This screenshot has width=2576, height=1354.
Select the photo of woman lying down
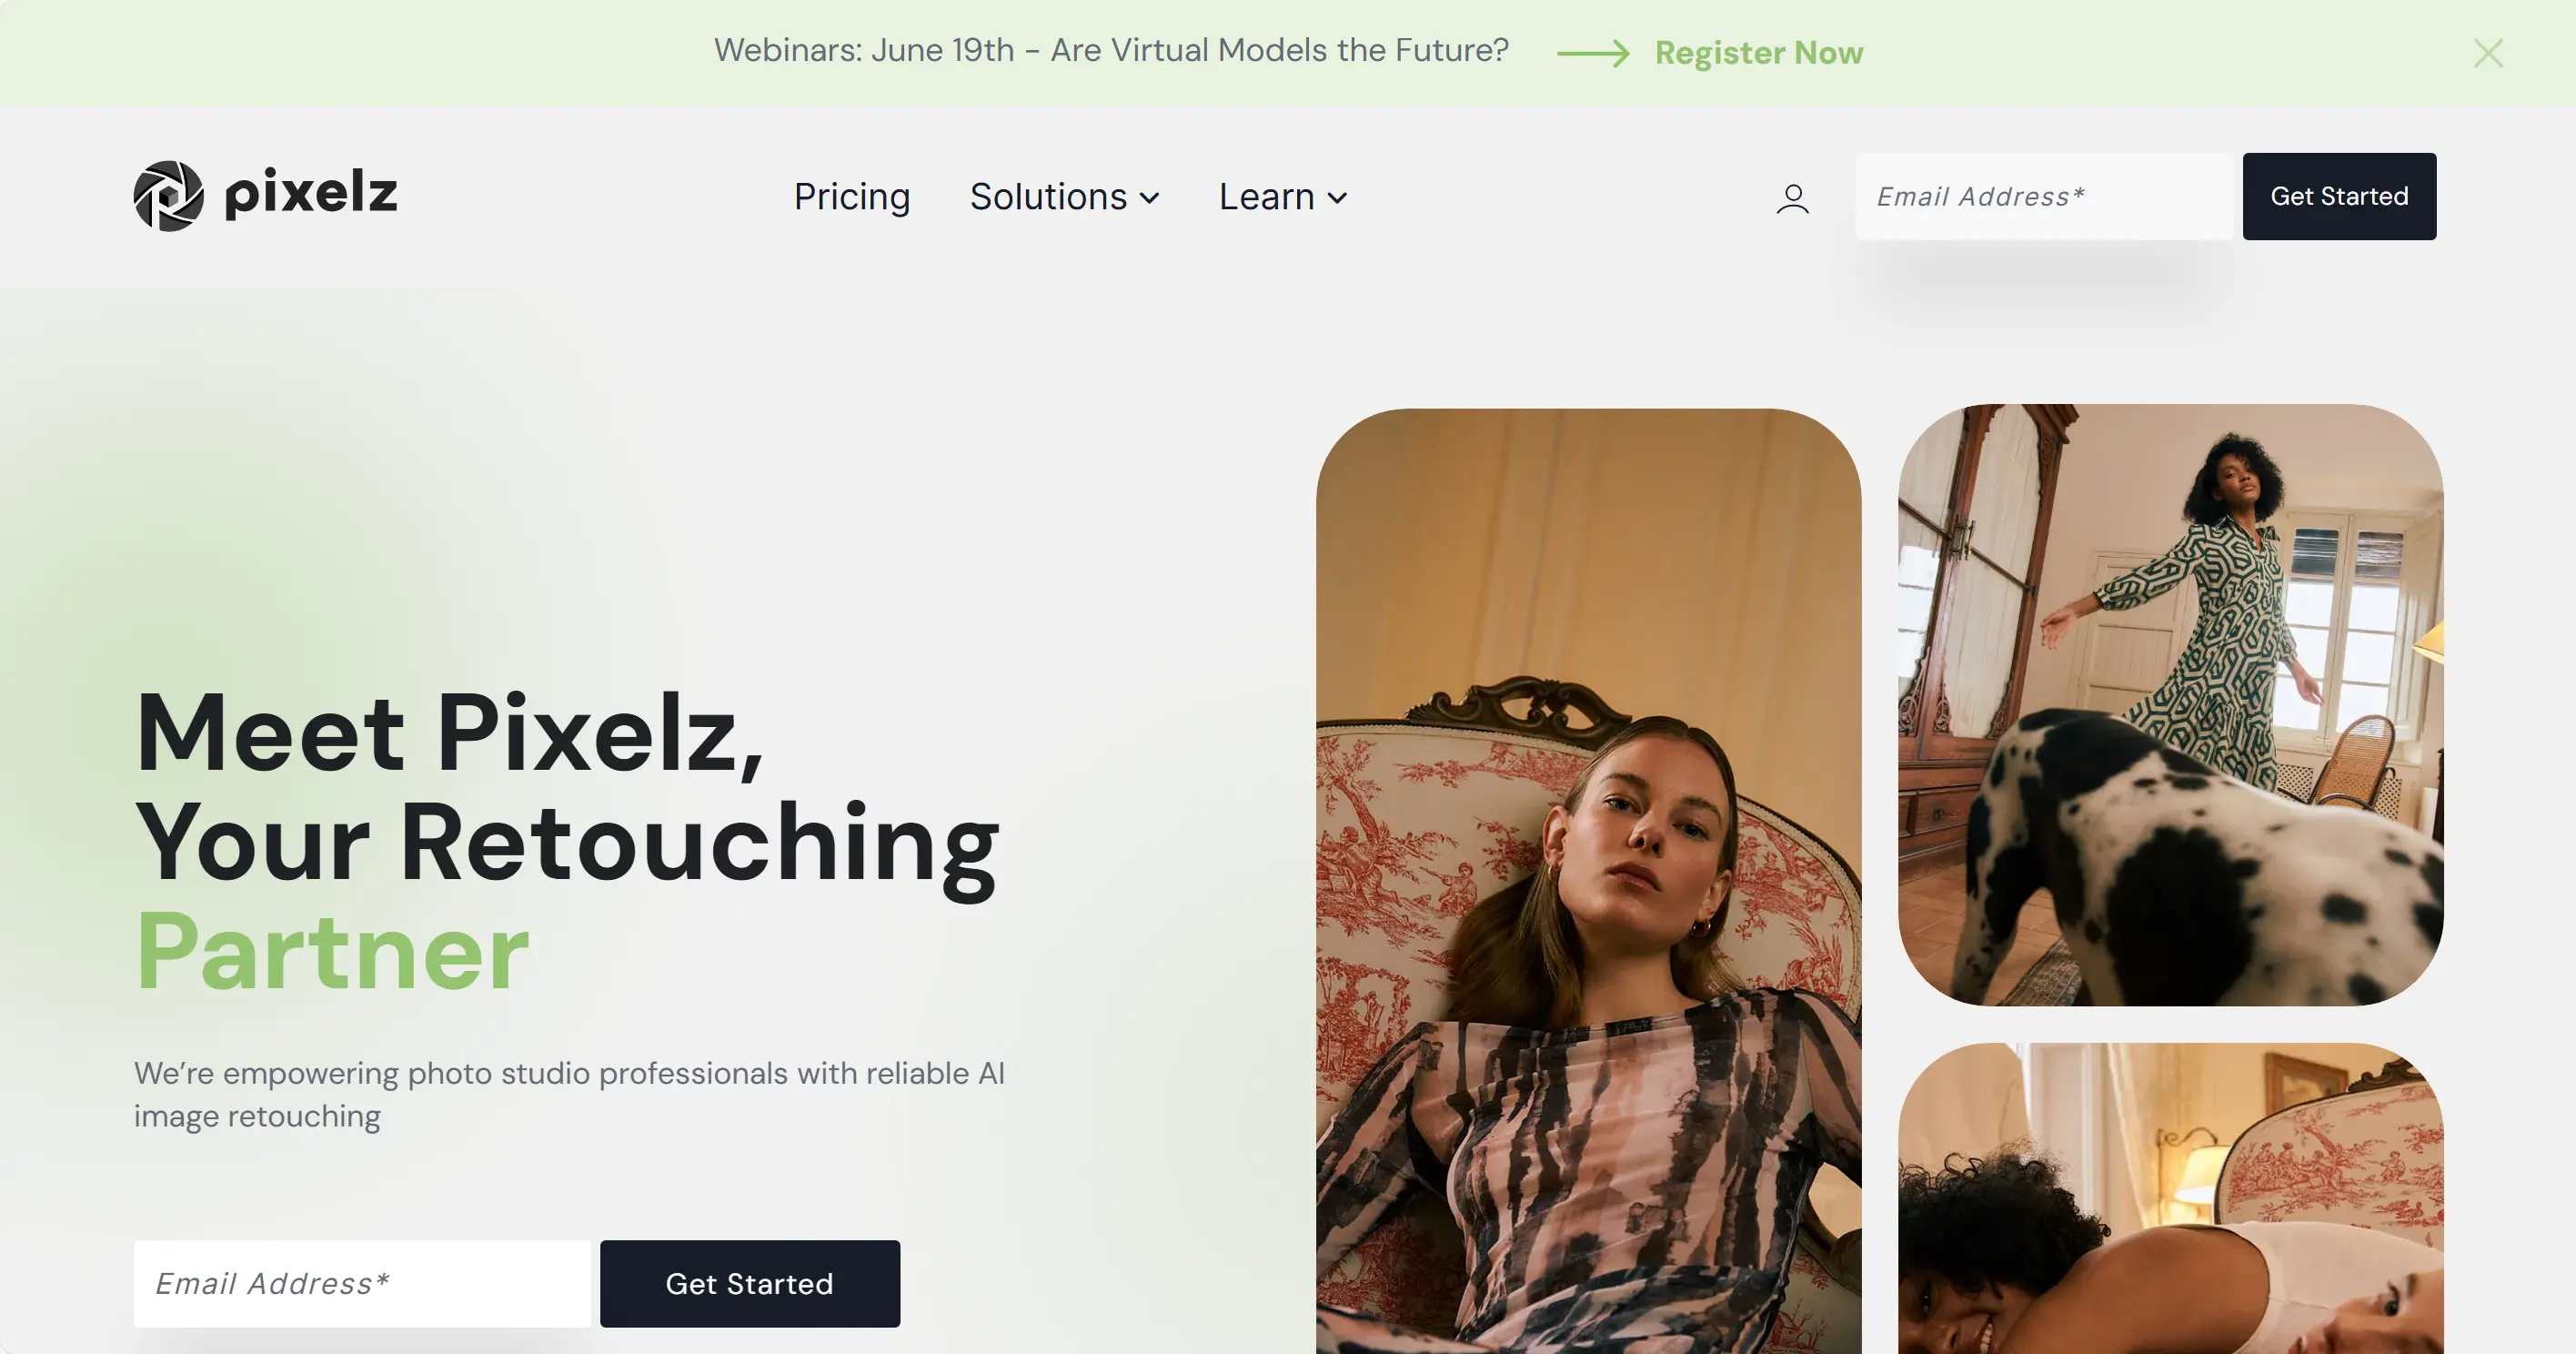coord(2171,1199)
